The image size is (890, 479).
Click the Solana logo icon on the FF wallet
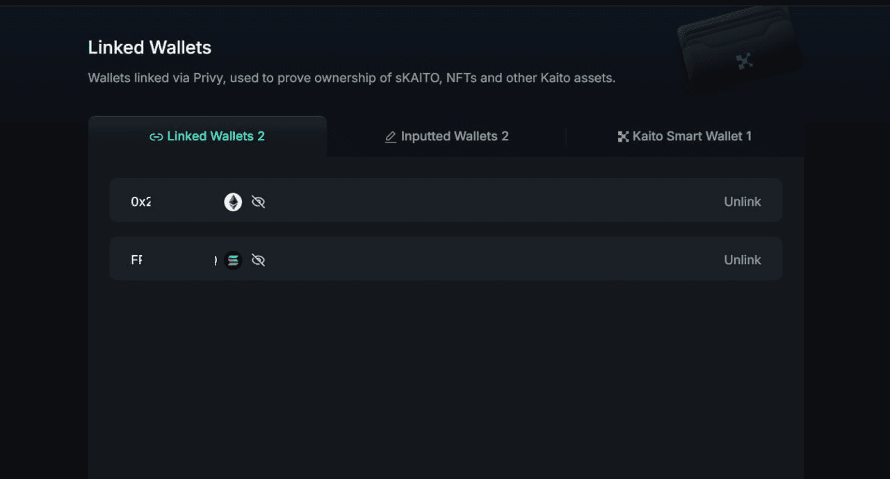(233, 260)
